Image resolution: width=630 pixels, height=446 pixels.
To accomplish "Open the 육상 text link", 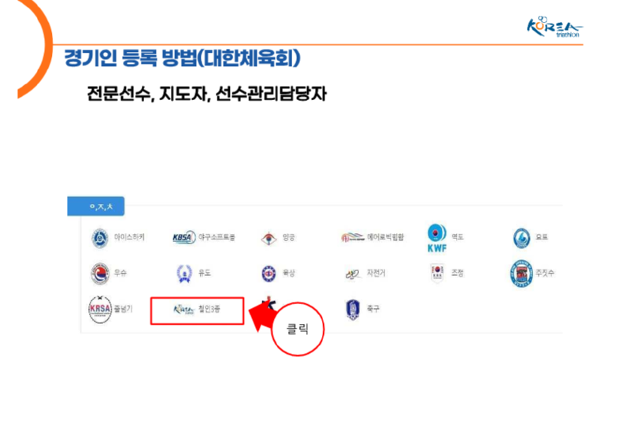I will click(x=288, y=273).
